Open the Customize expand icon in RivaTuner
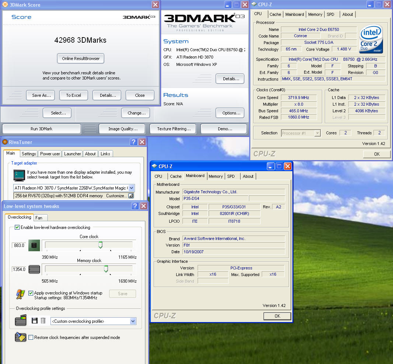Image resolution: width=393 pixels, height=364 pixels. (131, 196)
